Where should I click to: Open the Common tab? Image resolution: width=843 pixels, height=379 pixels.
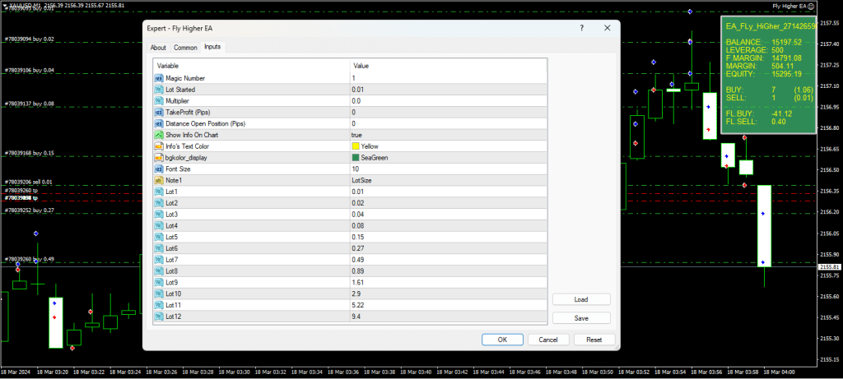click(185, 48)
